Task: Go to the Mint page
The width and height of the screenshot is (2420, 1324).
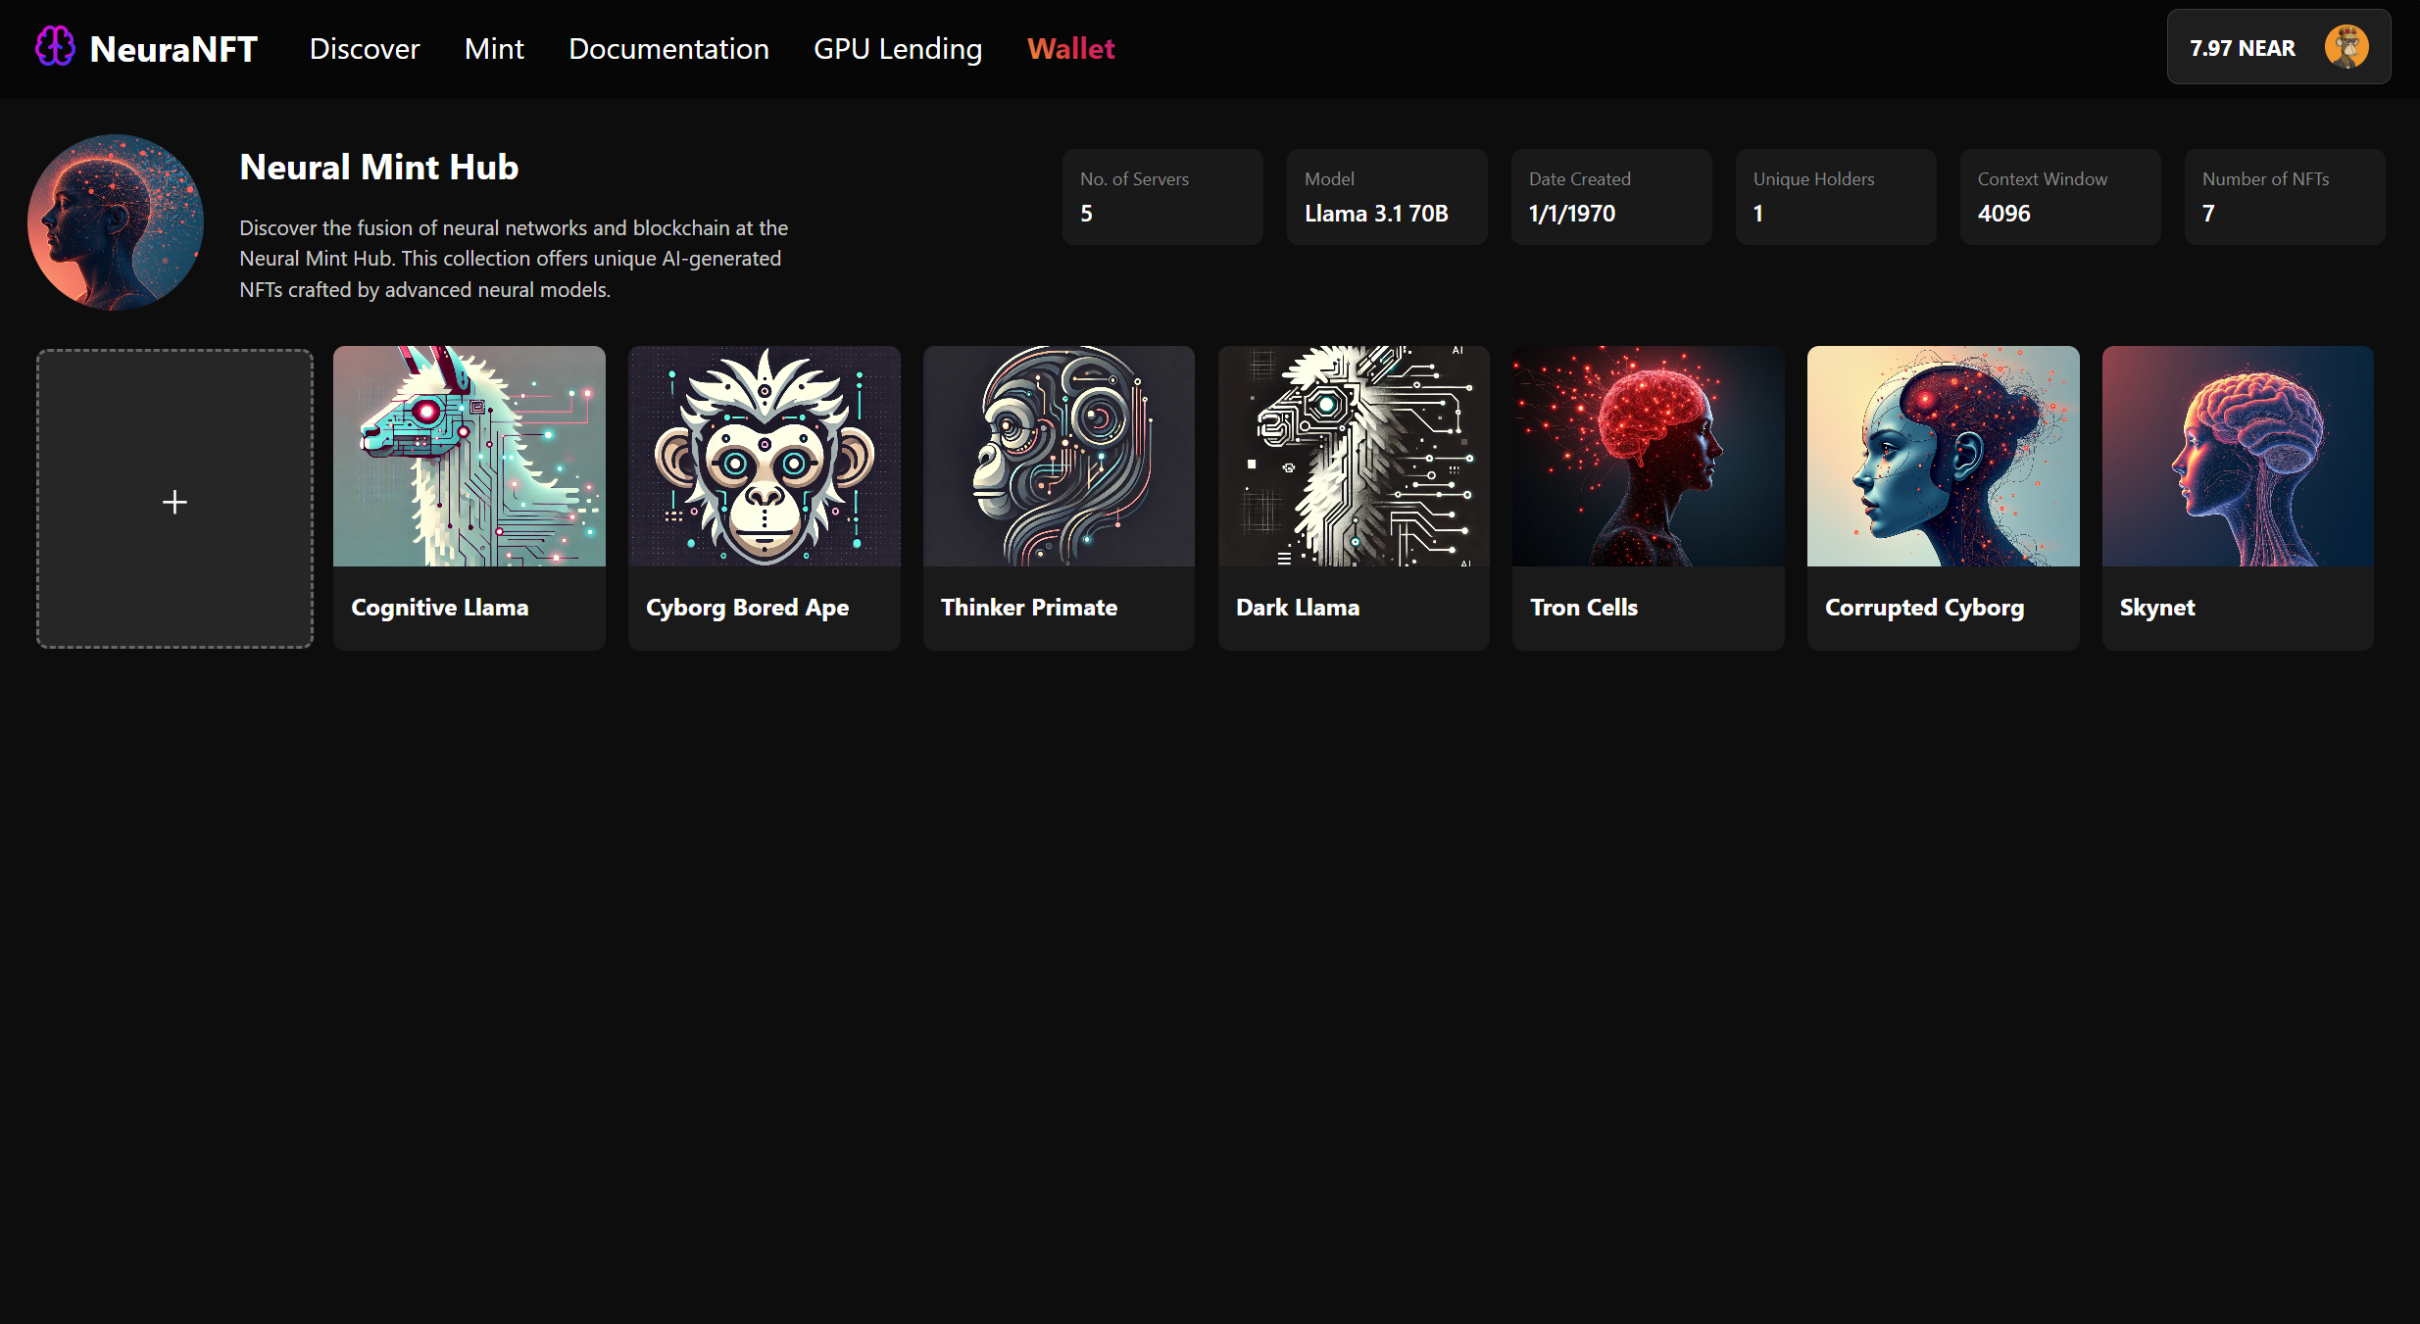Action: point(494,49)
